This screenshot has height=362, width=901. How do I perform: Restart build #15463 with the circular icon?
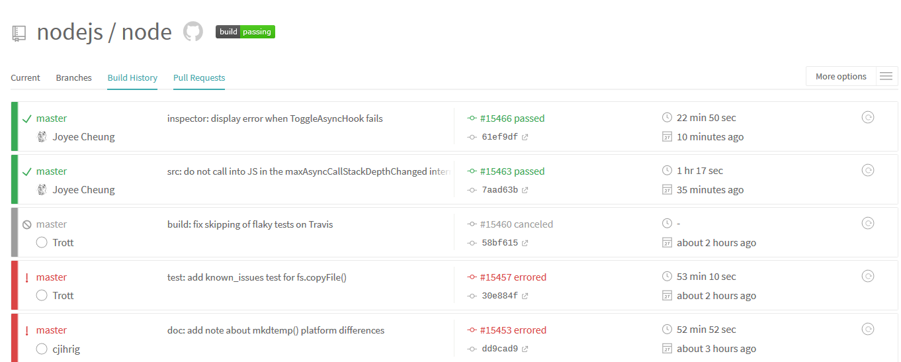[x=868, y=171]
